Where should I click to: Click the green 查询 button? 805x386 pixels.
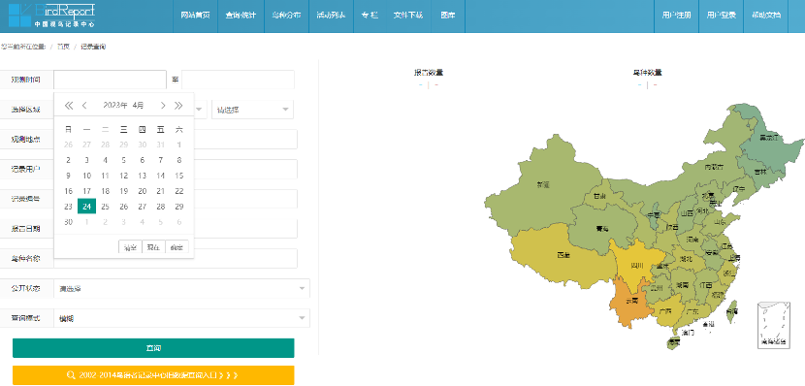click(x=153, y=348)
